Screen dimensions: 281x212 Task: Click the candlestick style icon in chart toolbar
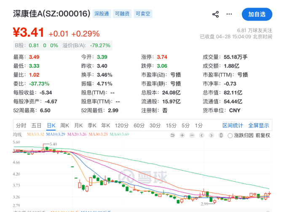pos(221,135)
